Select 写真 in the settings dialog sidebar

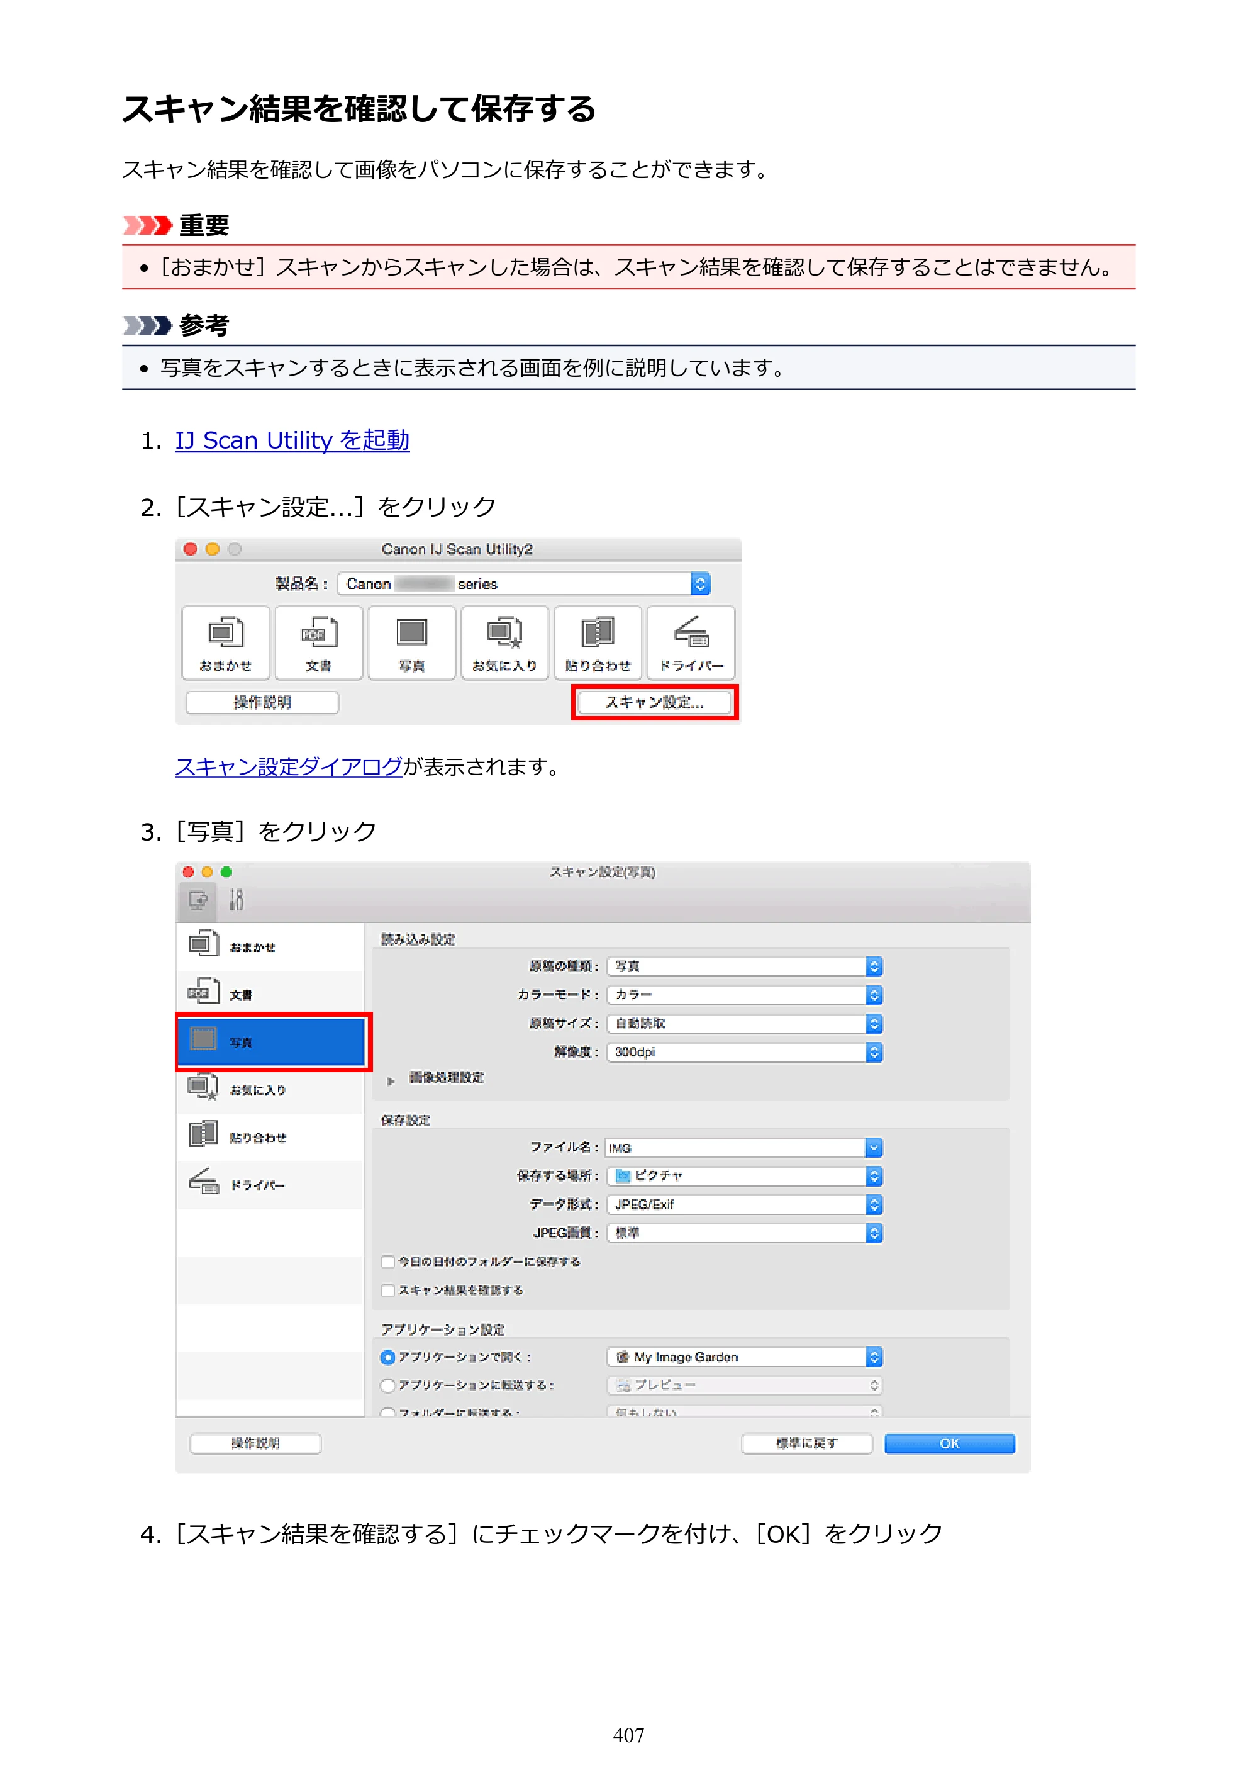271,1041
